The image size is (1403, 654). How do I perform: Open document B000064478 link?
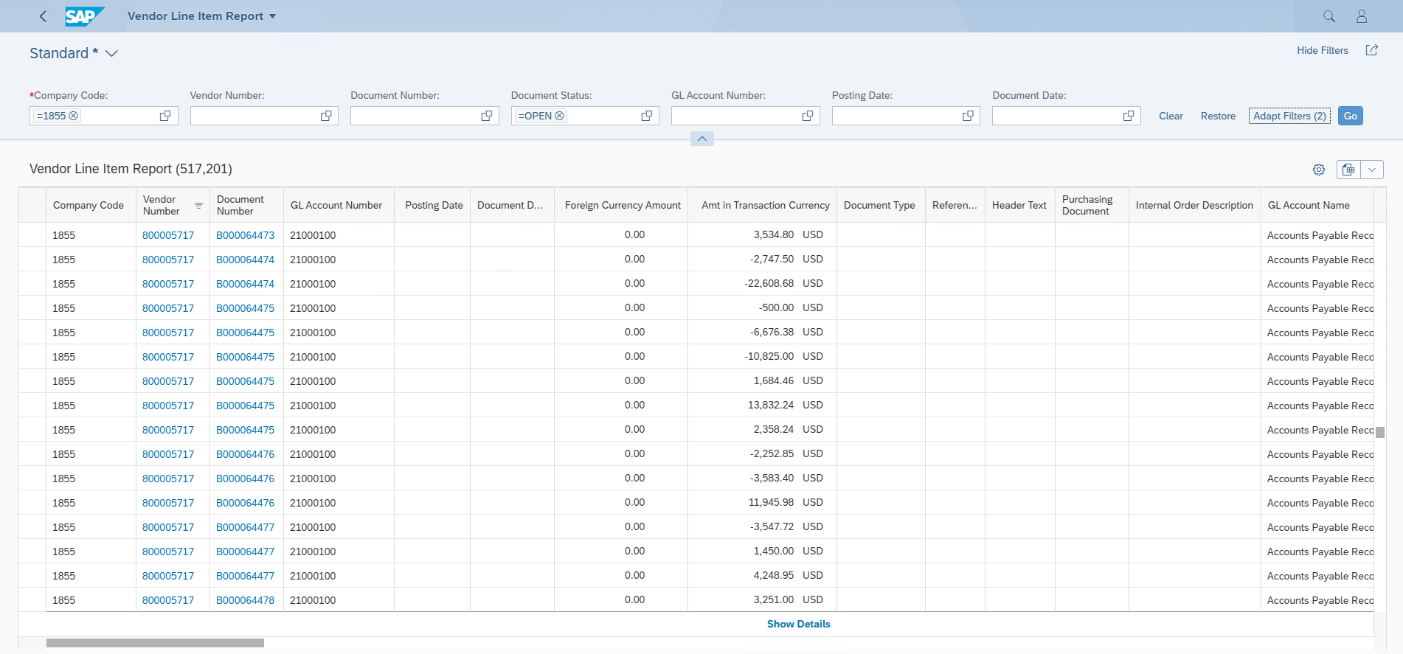[245, 600]
